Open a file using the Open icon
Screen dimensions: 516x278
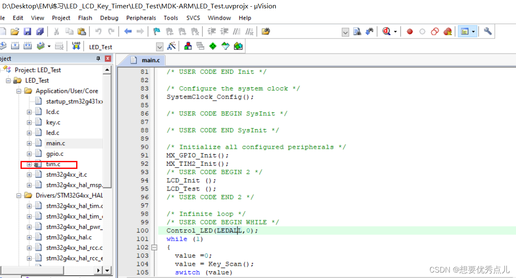coord(15,31)
